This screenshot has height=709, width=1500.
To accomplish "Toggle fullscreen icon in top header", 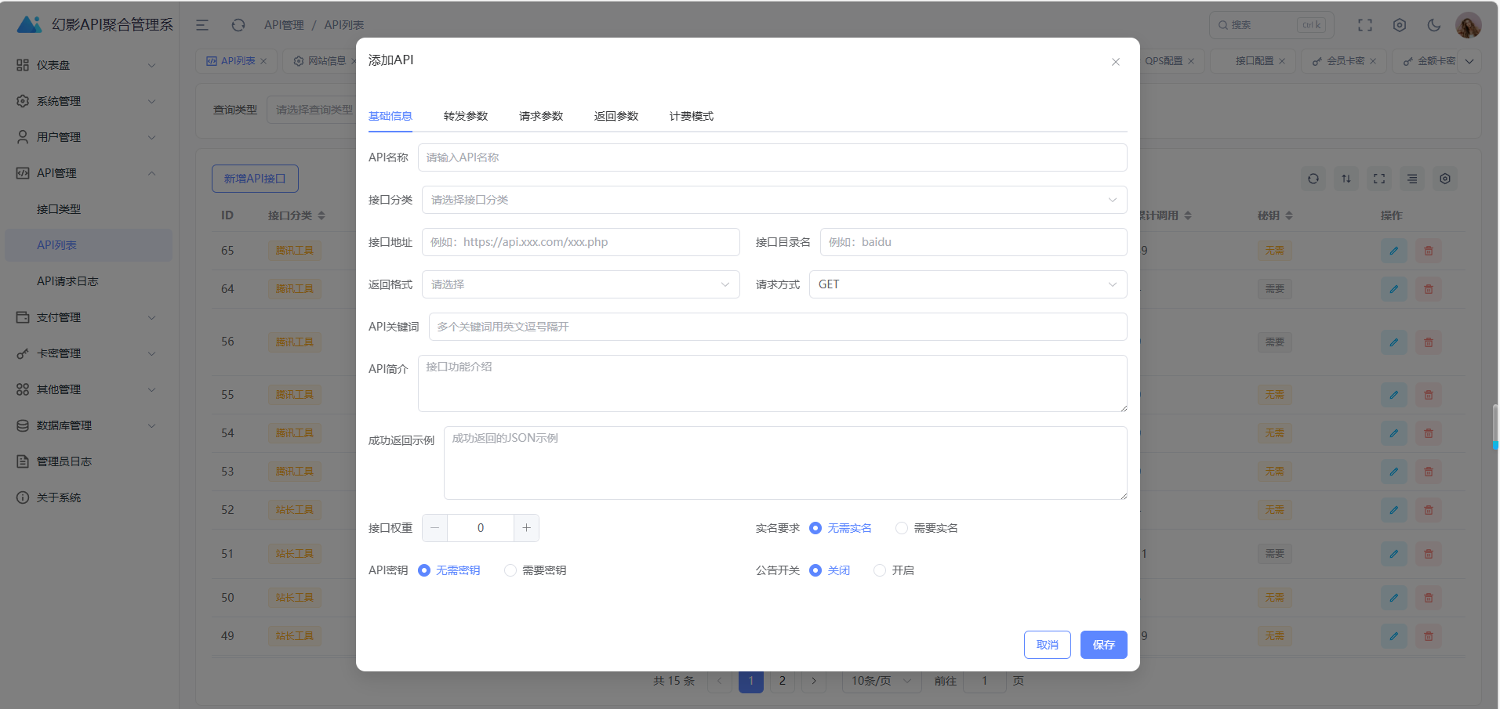I will [x=1365, y=25].
